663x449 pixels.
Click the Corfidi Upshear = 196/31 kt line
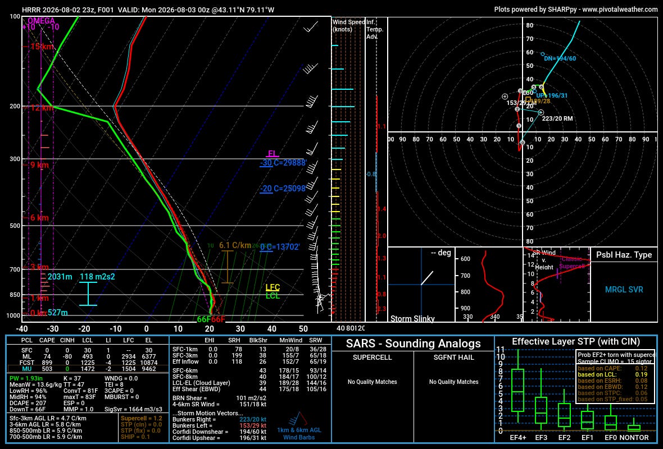(x=220, y=438)
